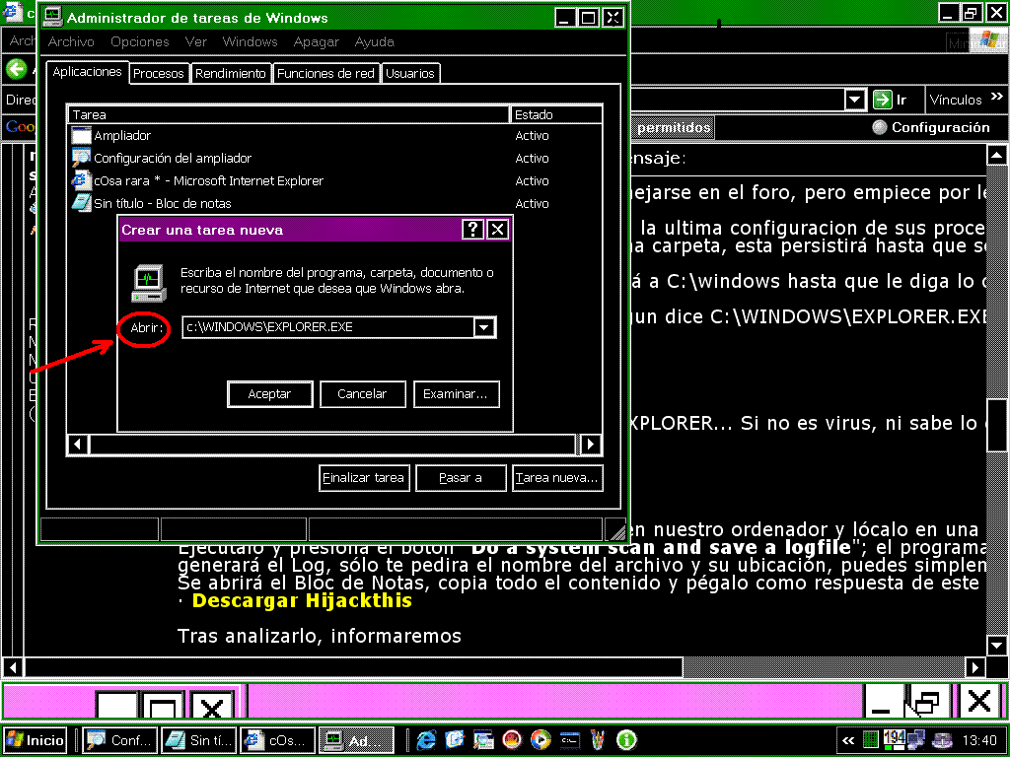The image size is (1010, 757).
Task: Select the Aplicaciones tab
Action: pyautogui.click(x=87, y=71)
